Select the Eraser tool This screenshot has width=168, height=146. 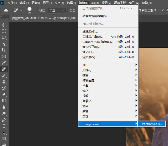point(4,95)
